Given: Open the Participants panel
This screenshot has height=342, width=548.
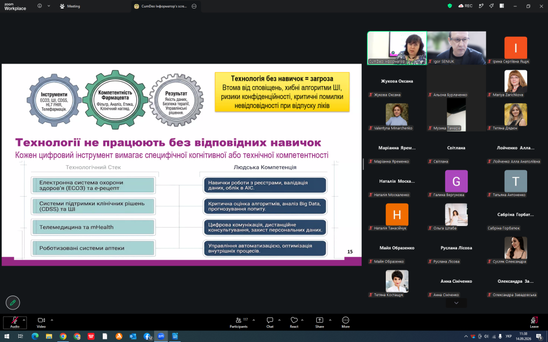Looking at the screenshot, I should (239, 322).
